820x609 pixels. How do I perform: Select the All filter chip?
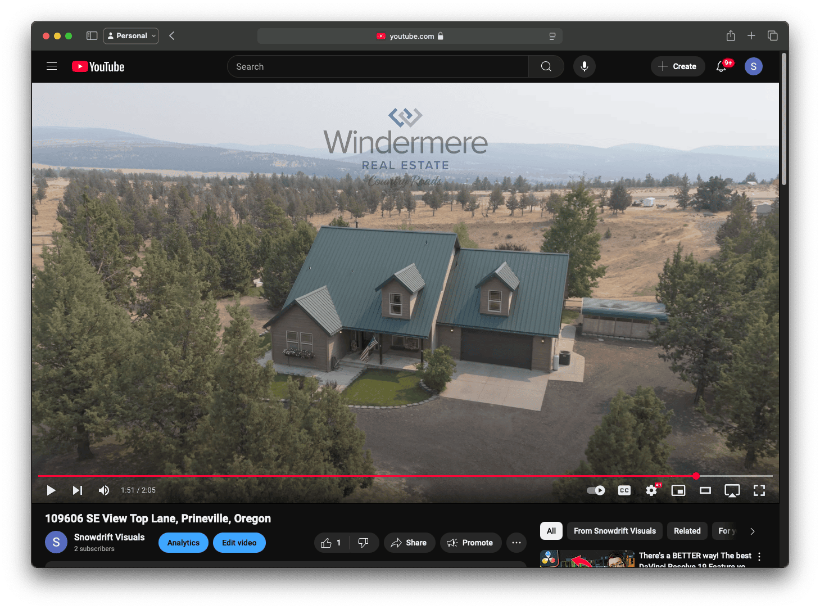551,531
